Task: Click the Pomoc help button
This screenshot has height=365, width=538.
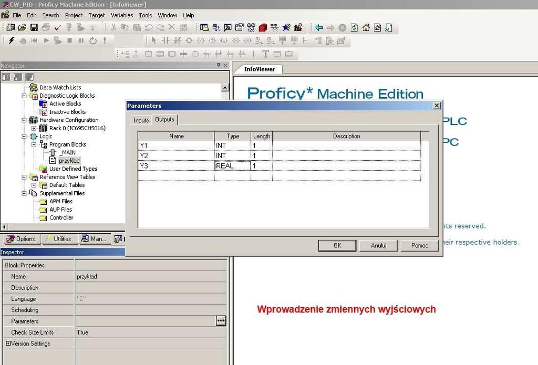Action: (420, 245)
